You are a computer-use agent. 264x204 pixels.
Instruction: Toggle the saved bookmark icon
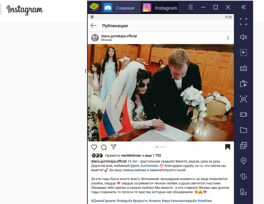click(x=228, y=147)
